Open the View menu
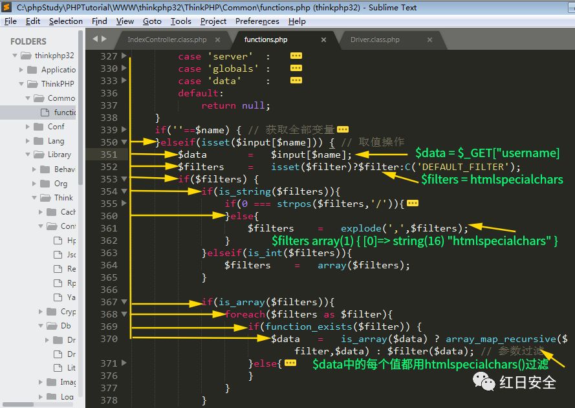575x408 pixels. [125, 21]
